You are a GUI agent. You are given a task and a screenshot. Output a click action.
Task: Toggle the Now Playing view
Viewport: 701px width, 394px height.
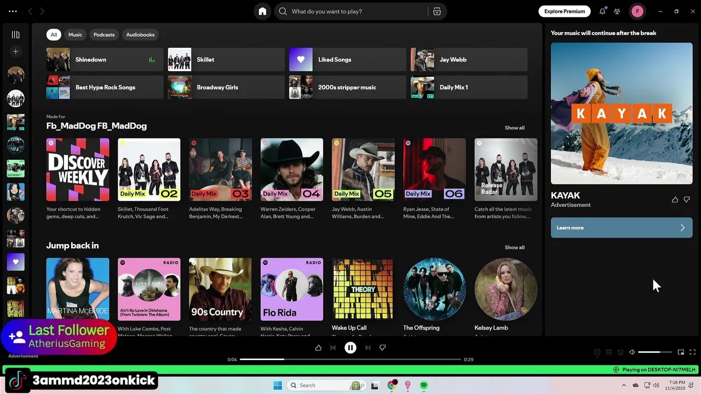tap(597, 352)
